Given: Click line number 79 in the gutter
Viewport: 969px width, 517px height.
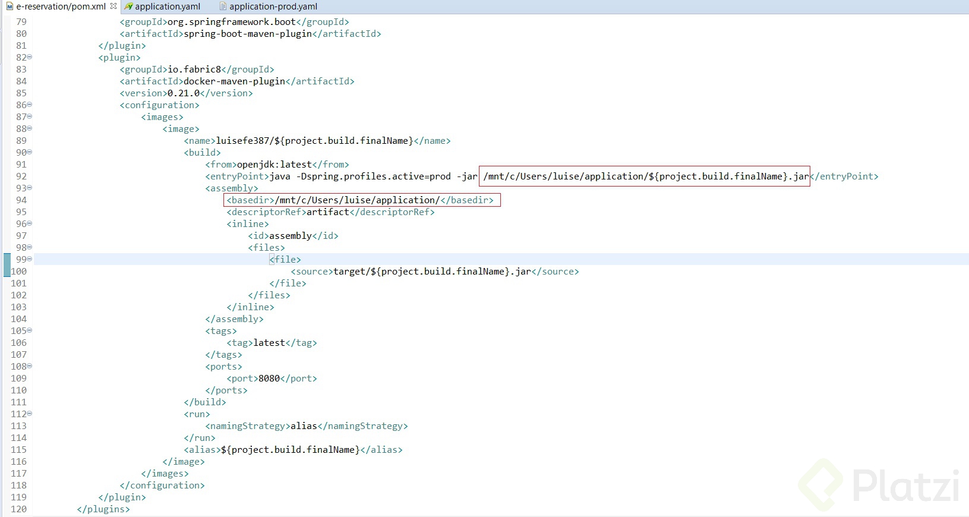Looking at the screenshot, I should pyautogui.click(x=21, y=22).
